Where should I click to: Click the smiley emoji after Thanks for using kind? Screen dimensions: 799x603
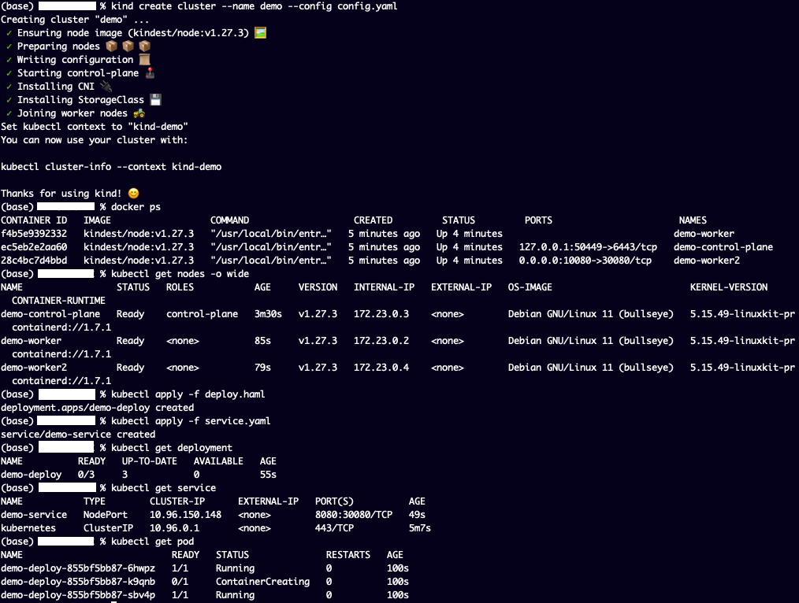click(132, 194)
